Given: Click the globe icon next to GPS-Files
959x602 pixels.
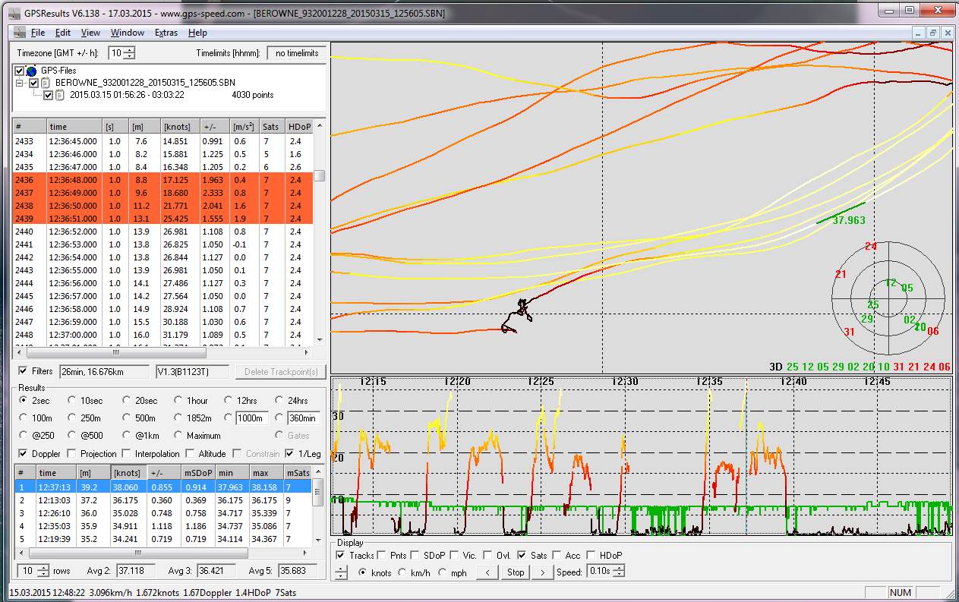Looking at the screenshot, I should pyautogui.click(x=31, y=71).
